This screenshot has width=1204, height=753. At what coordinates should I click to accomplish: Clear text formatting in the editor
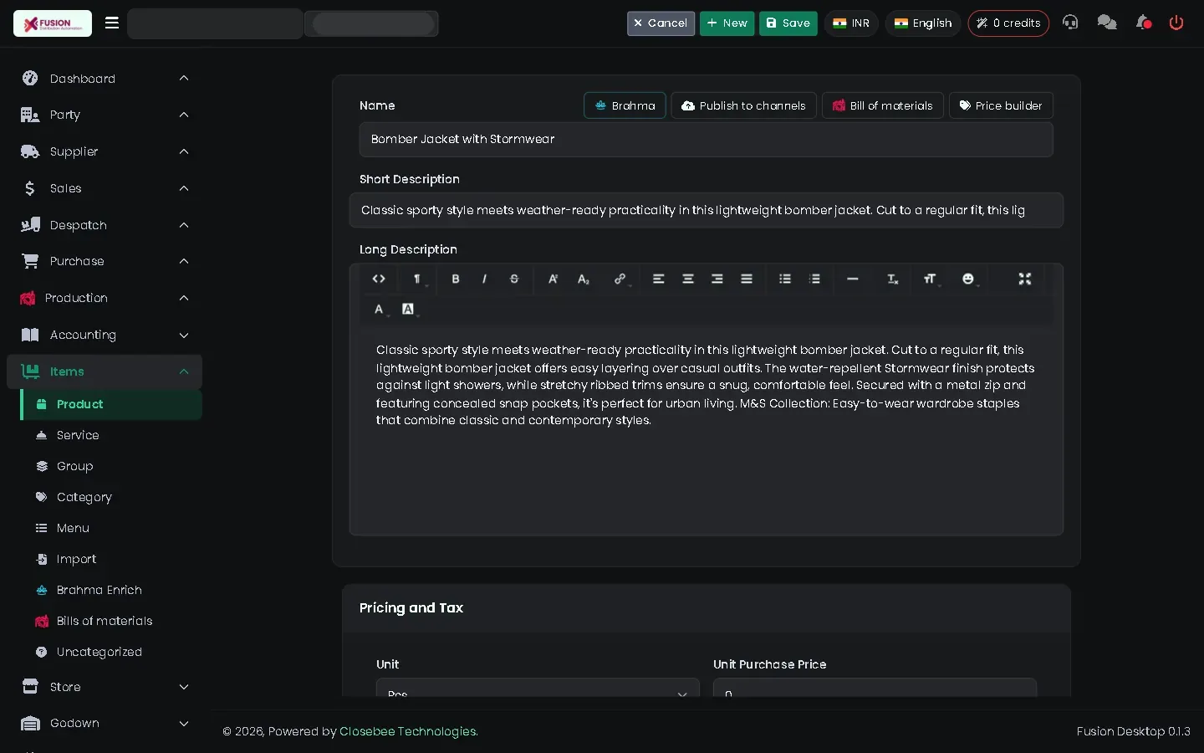tap(893, 279)
